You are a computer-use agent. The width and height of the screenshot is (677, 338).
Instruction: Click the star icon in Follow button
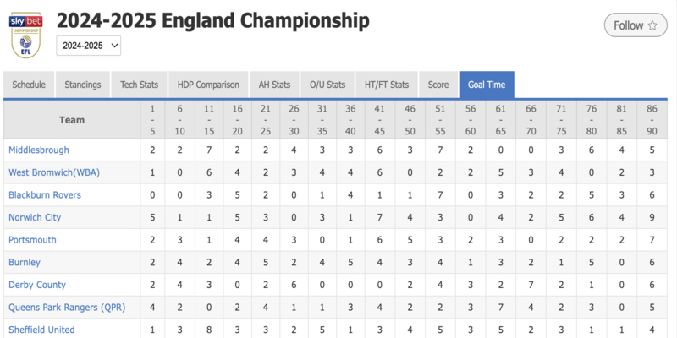[652, 25]
